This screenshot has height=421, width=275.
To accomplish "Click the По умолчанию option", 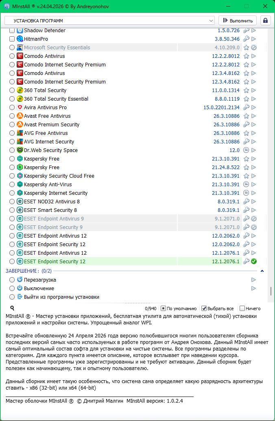I will pyautogui.click(x=163, y=309).
